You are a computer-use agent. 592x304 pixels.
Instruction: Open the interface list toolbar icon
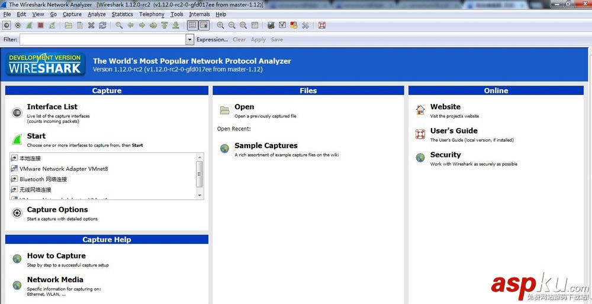(x=7, y=25)
